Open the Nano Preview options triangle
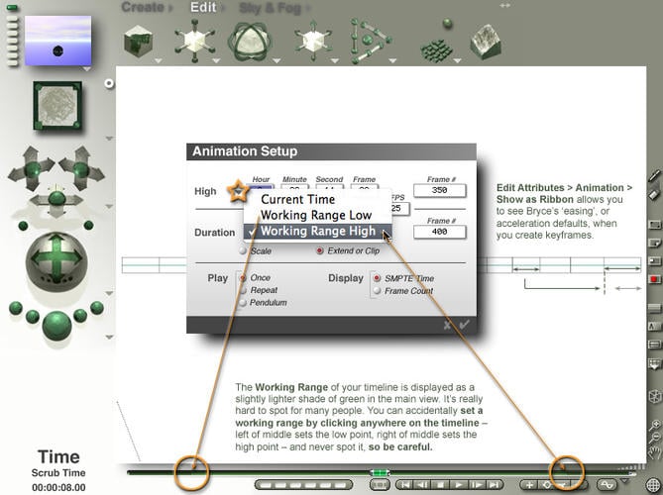Screen dimensions: 663x495 [x=86, y=69]
